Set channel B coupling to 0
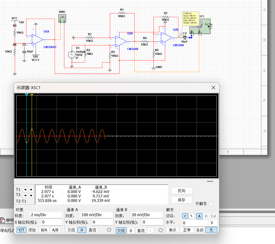 tap(131, 231)
